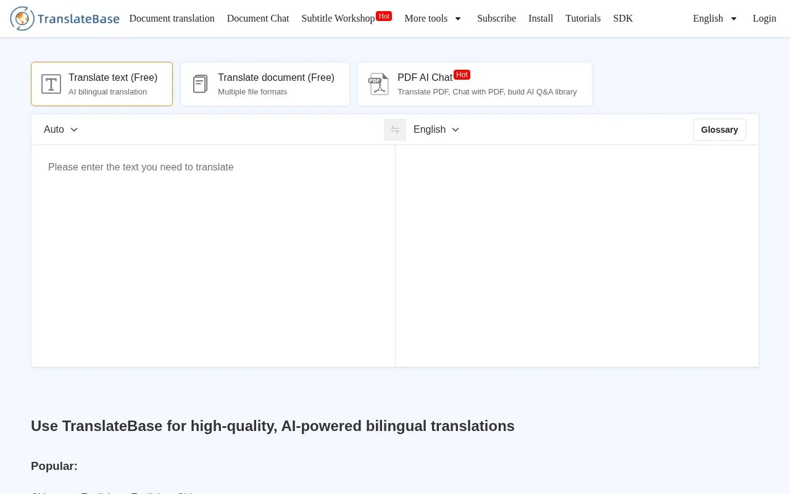Go to the Install page
The image size is (790, 494).
pos(541,19)
